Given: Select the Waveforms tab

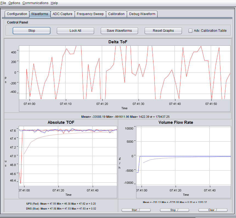Looking at the screenshot, I should click(40, 14).
